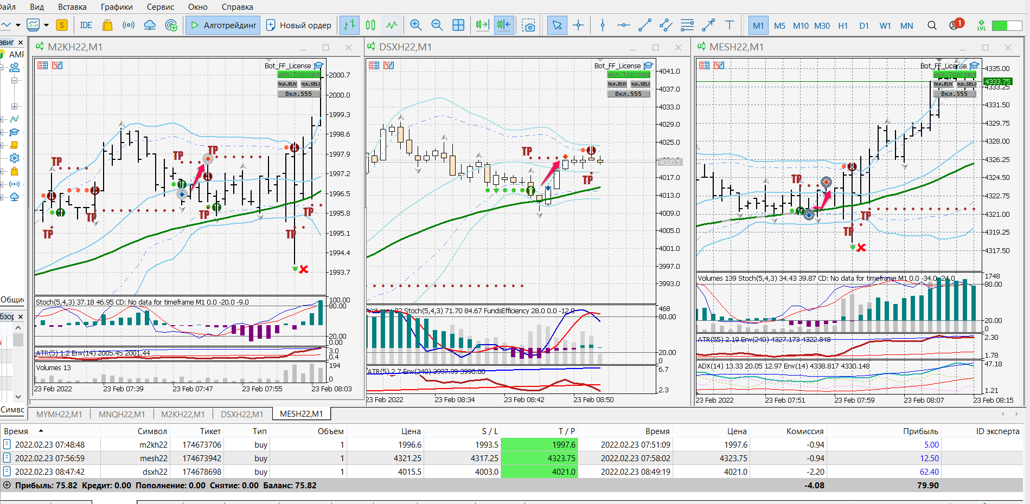Select ticket 174673942 in the mesh22 row
Viewport: 1030px width, 504px height.
202,458
